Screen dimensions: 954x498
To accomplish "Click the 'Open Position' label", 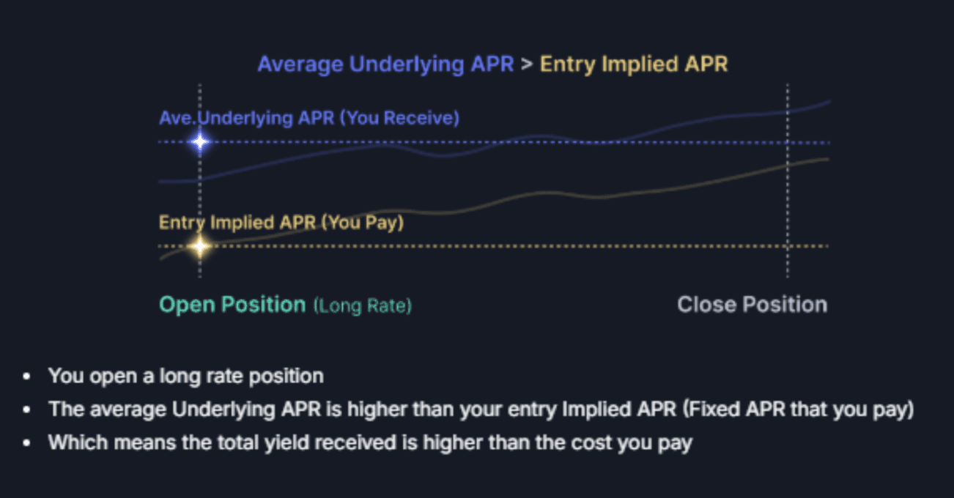I will [x=232, y=305].
